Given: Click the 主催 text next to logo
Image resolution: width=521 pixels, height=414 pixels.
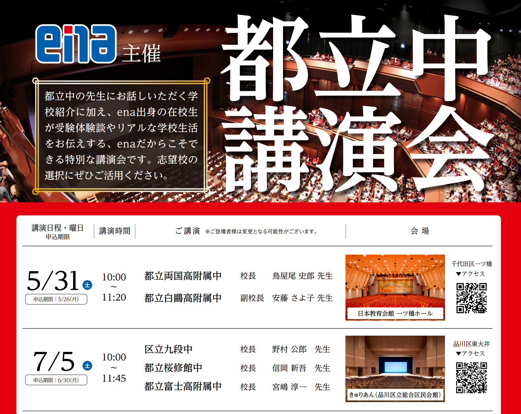Looking at the screenshot, I should point(141,54).
